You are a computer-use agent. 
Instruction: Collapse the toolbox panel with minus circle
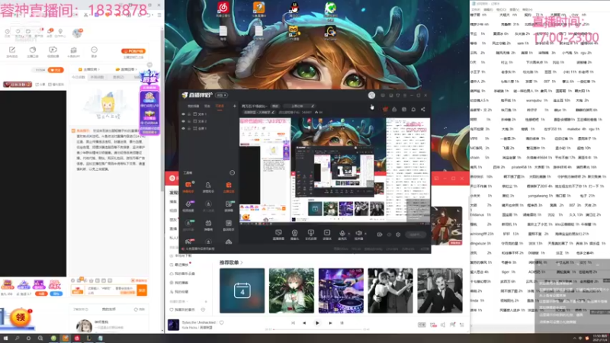pyautogui.click(x=233, y=173)
